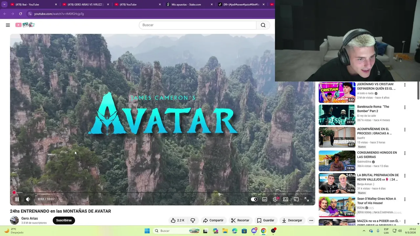Open options for 'LA BRUTAL PREPARACIÓN' video
Screen dimensions: 420x236
coord(405,176)
